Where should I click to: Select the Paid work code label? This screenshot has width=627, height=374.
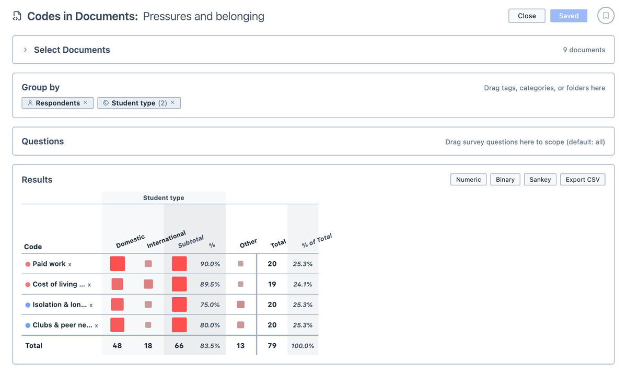pos(49,264)
